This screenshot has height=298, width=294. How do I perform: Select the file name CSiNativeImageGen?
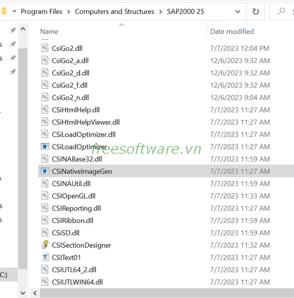coord(82,171)
